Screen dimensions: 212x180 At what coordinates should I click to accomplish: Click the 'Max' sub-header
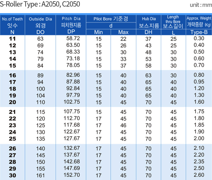pos(123,32)
